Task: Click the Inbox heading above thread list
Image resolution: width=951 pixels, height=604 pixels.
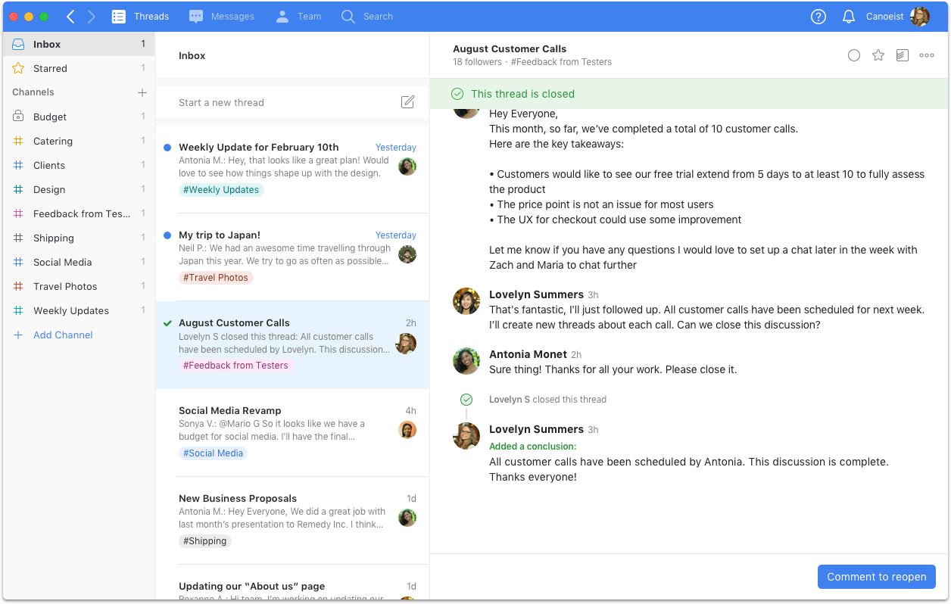Action: pos(192,55)
